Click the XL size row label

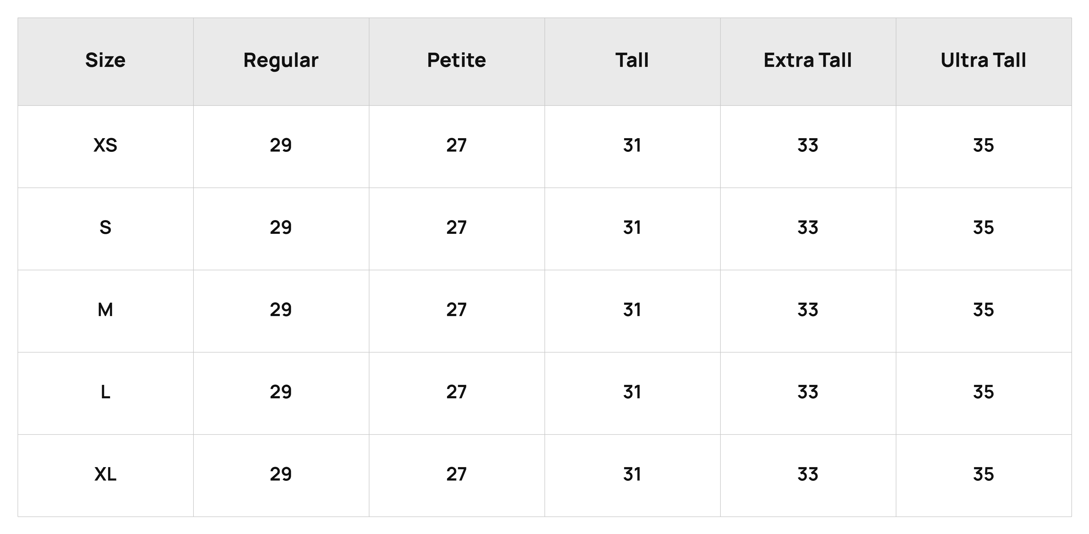(105, 475)
